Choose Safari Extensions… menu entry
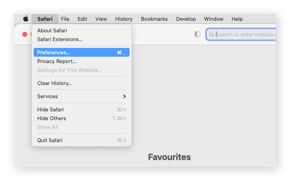The height and width of the screenshot is (182, 292). pos(60,39)
